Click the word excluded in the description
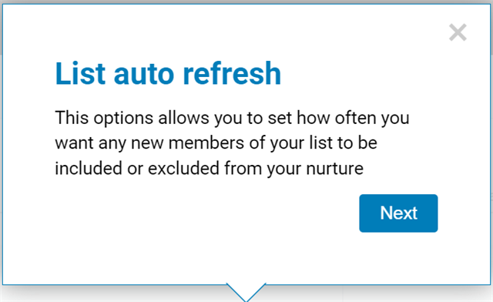This screenshot has height=302, width=493. point(183,168)
